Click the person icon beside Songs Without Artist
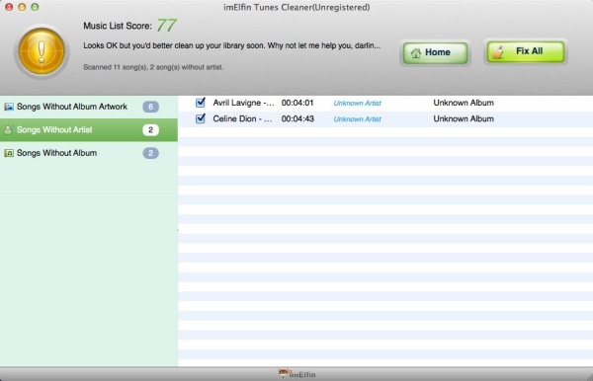The width and height of the screenshot is (593, 381). click(8, 130)
